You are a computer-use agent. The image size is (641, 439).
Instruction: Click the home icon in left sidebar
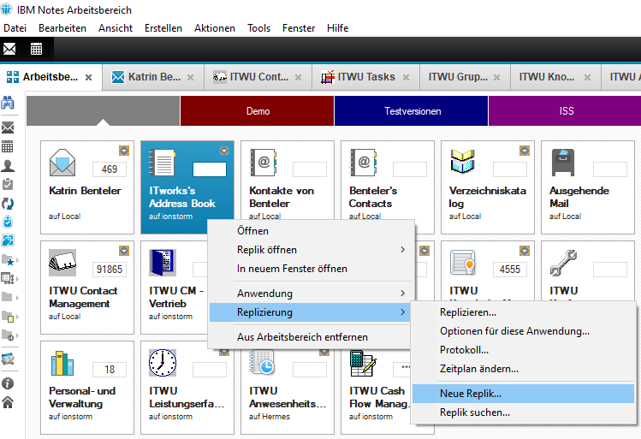(8, 402)
